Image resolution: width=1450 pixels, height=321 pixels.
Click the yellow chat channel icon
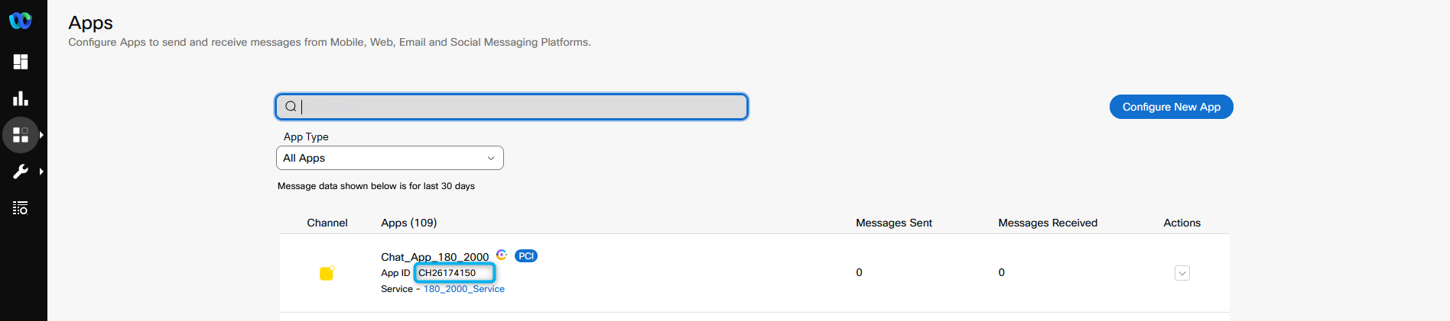click(327, 273)
